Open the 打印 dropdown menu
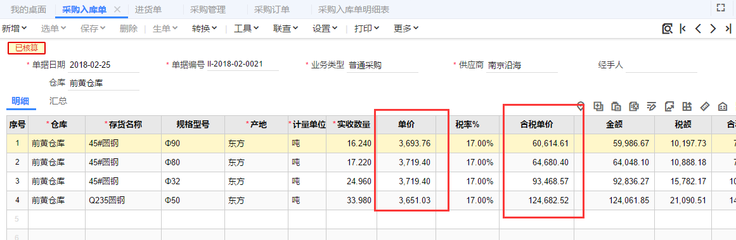This screenshot has width=736, height=240. tap(367, 28)
